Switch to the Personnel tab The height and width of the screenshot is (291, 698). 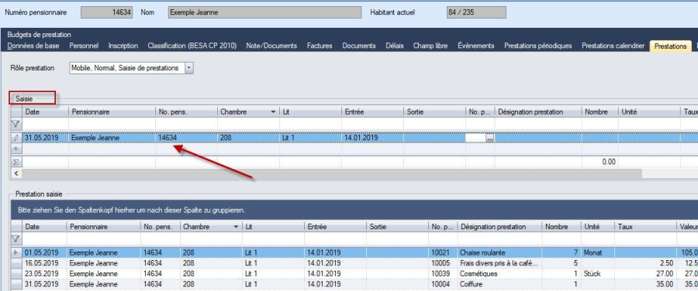click(x=84, y=46)
